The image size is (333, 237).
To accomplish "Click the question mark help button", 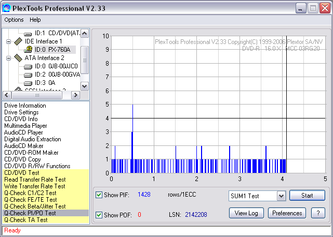I will [x=318, y=213].
